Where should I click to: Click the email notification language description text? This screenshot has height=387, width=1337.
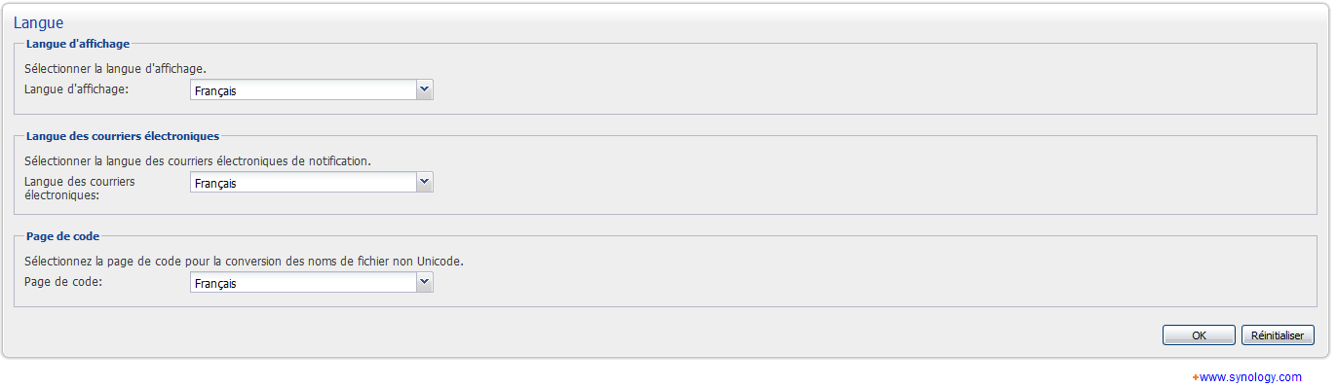point(198,161)
